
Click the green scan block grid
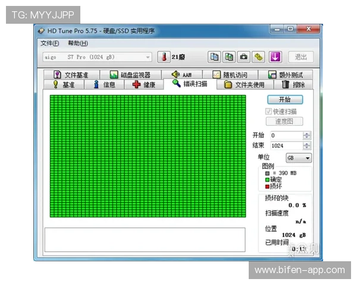(x=148, y=156)
